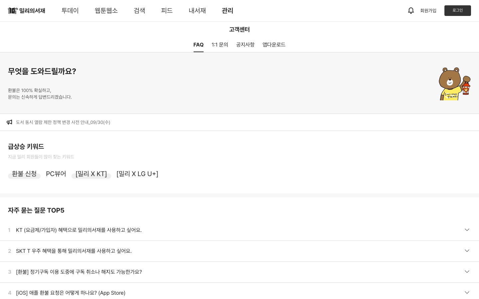The width and height of the screenshot is (479, 299).
Task: Click the bear mascot illustration
Action: (454, 84)
